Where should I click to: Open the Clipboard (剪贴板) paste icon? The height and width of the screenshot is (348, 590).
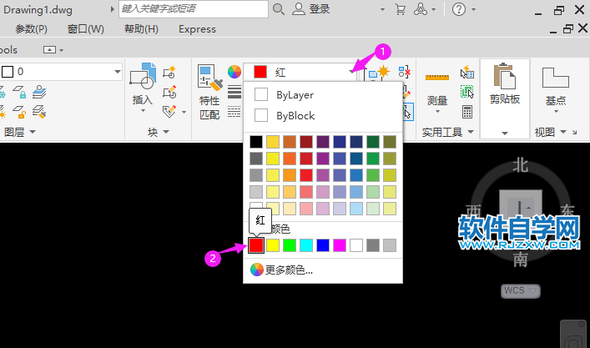pos(505,77)
